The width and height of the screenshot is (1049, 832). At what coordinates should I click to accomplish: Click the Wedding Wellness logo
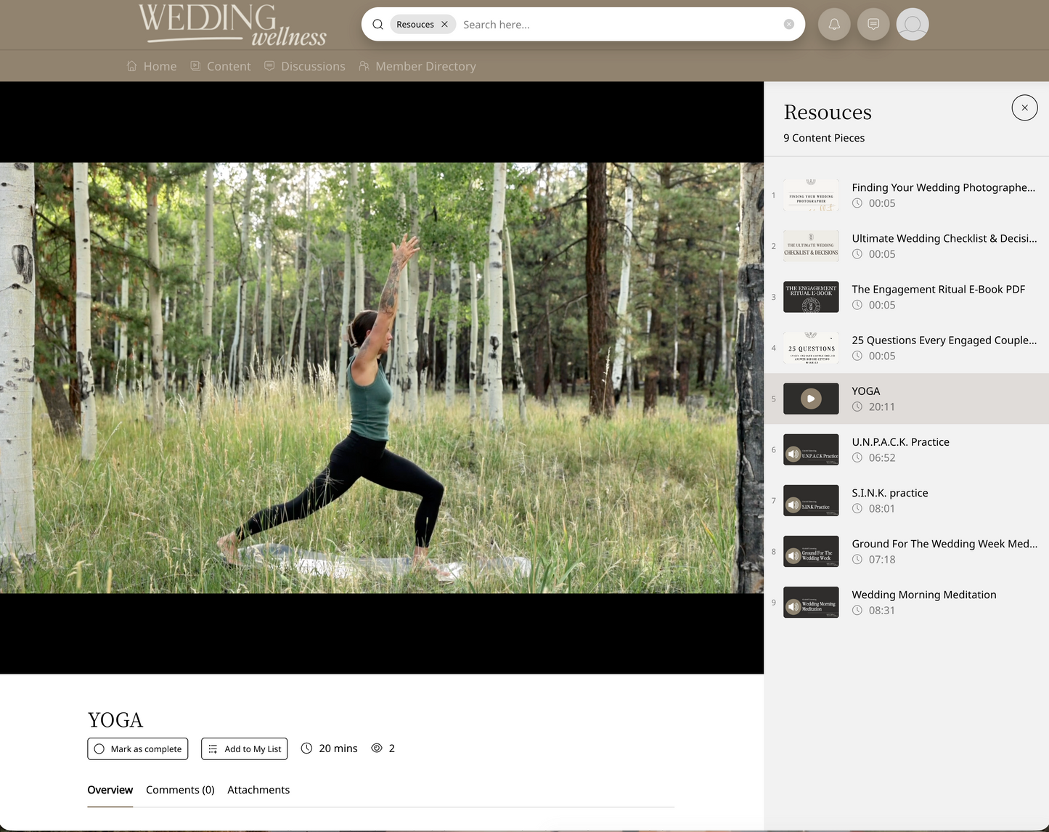pos(232,25)
